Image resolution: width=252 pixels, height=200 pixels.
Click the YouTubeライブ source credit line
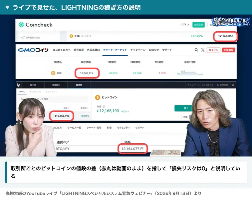pyautogui.click(x=104, y=193)
